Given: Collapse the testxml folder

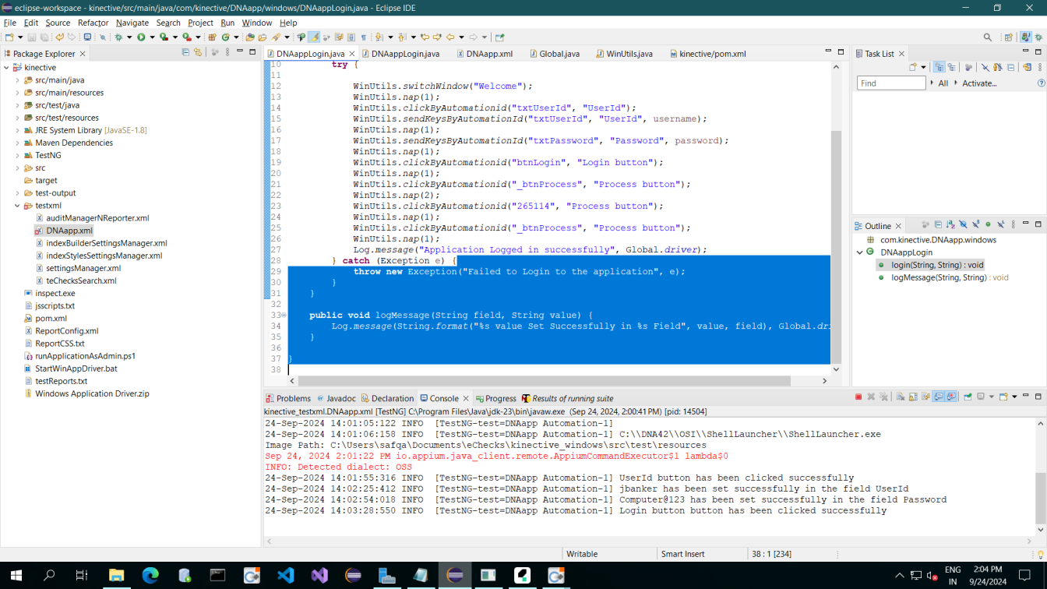Looking at the screenshot, I should 17,206.
